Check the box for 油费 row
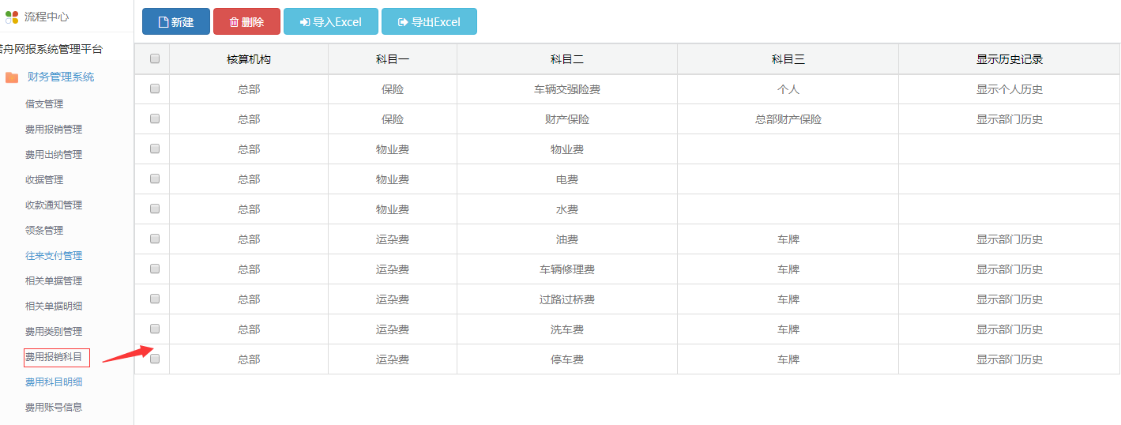 point(155,239)
